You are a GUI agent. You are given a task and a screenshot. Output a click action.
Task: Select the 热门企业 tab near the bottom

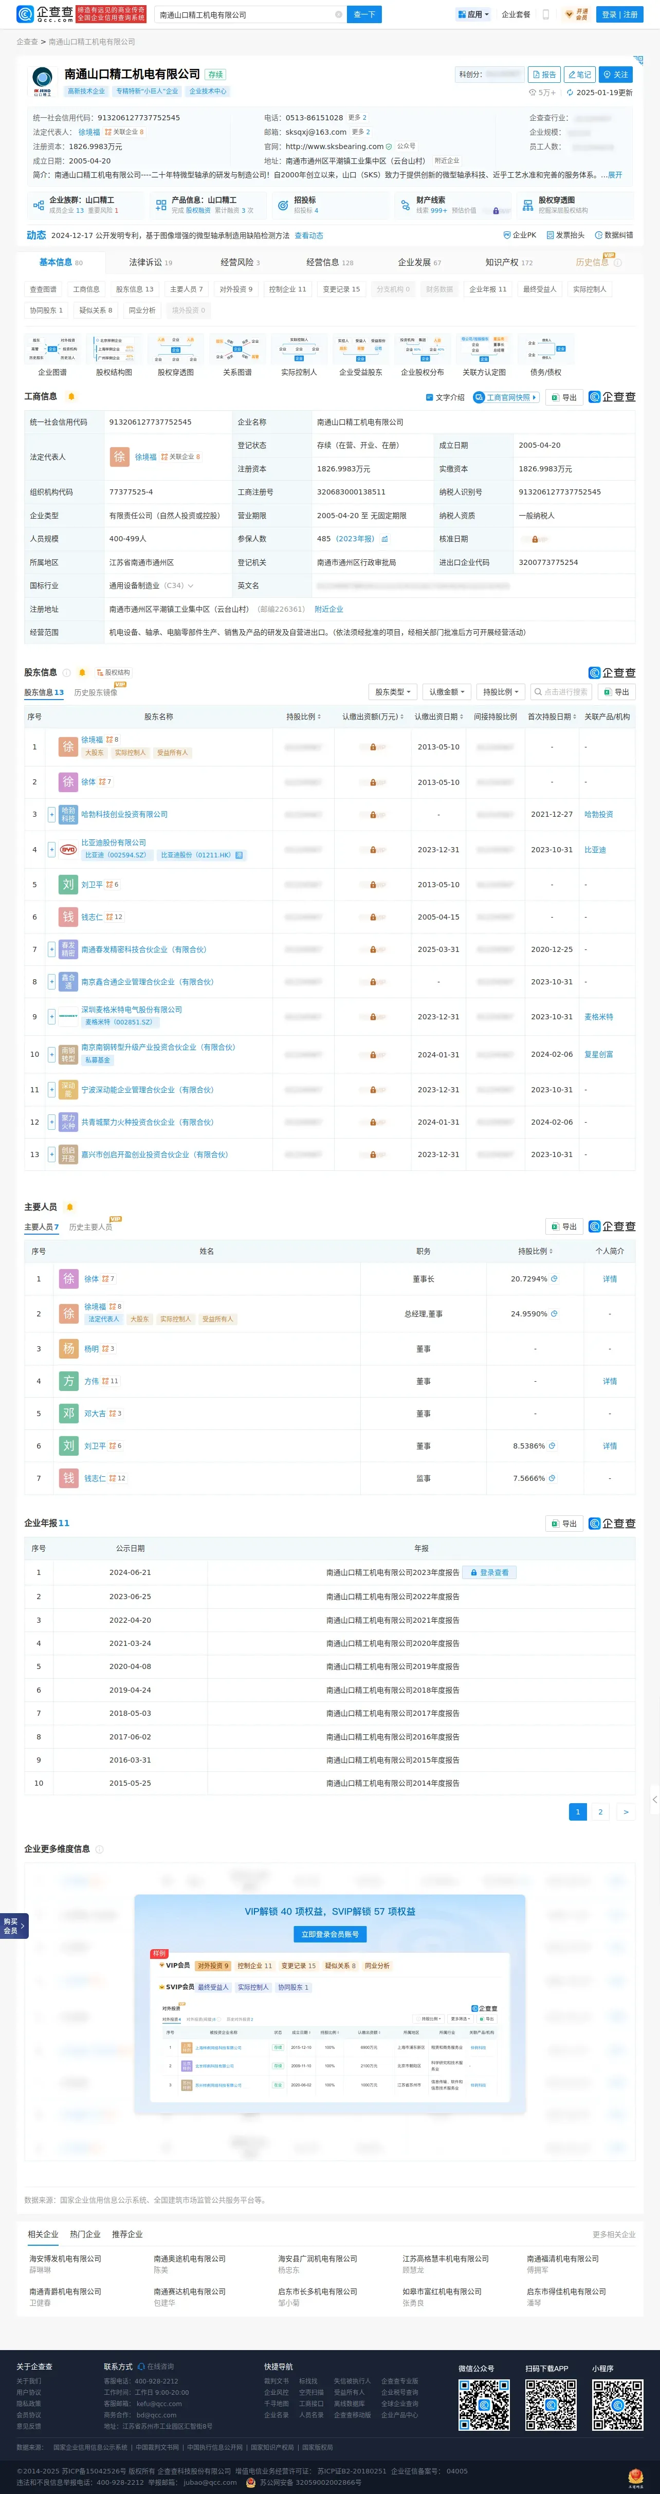coord(85,2234)
